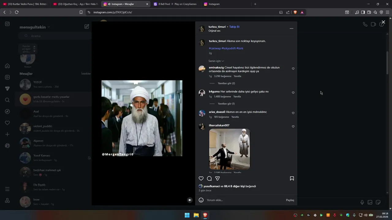Mute the video with the speaker button

[190, 200]
